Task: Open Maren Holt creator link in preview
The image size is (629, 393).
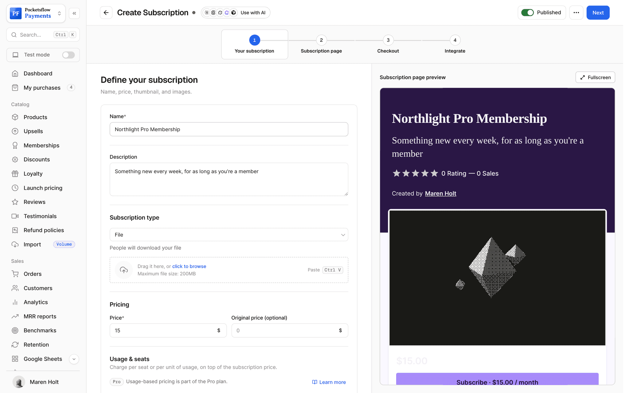Action: point(440,193)
